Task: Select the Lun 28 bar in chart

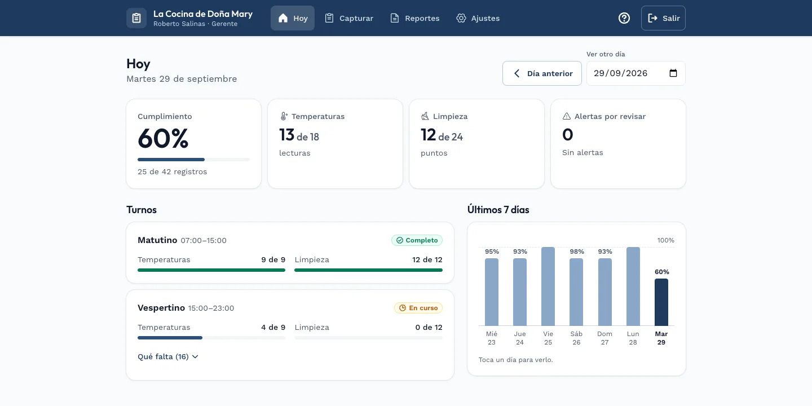Action: click(x=633, y=286)
